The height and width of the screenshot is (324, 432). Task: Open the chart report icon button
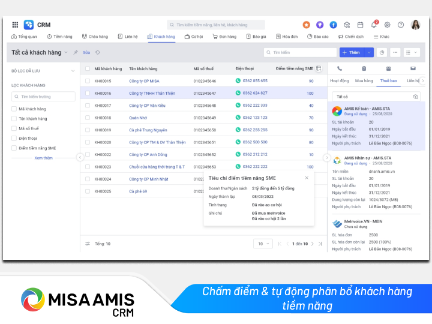(x=382, y=52)
